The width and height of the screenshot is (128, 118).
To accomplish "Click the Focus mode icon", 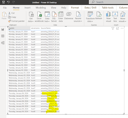I will (x=117, y=28).
